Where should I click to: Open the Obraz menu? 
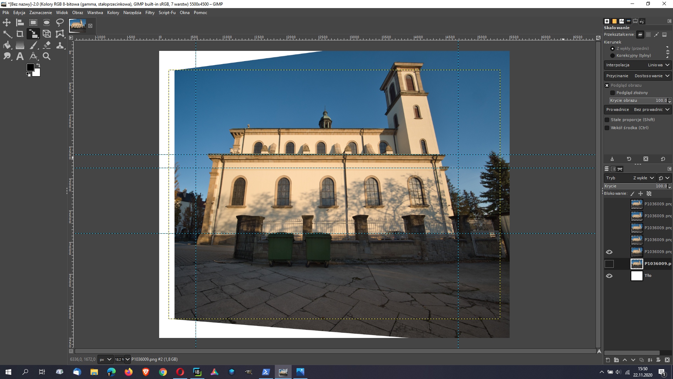point(77,13)
